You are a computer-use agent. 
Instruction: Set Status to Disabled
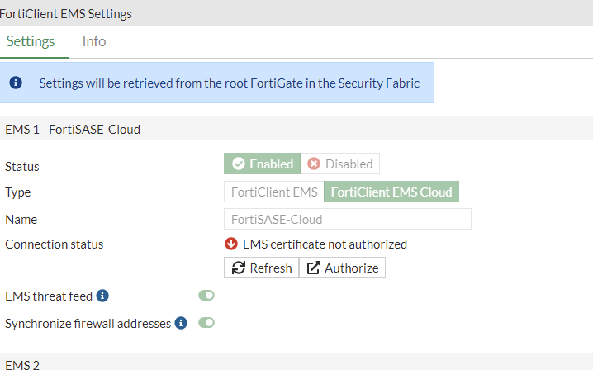tap(340, 164)
